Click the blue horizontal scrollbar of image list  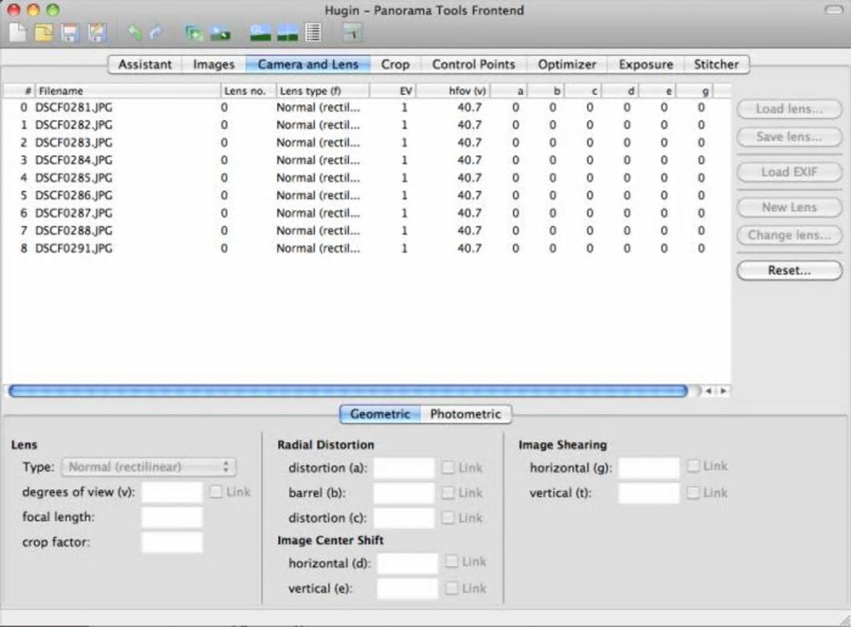point(349,390)
